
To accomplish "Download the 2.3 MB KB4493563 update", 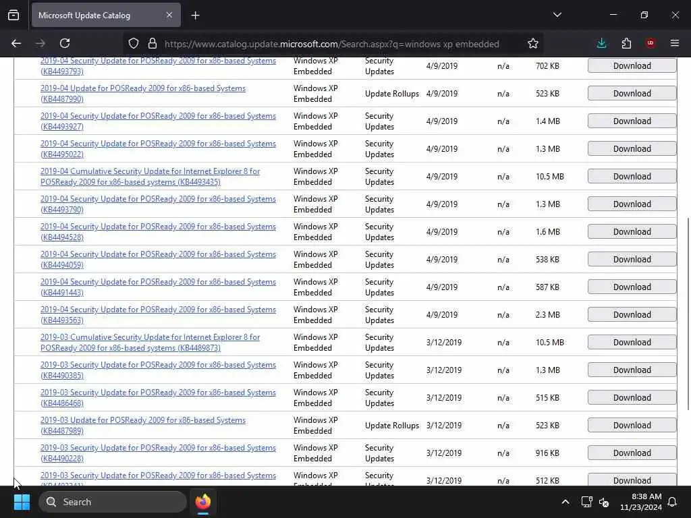I will tap(632, 314).
